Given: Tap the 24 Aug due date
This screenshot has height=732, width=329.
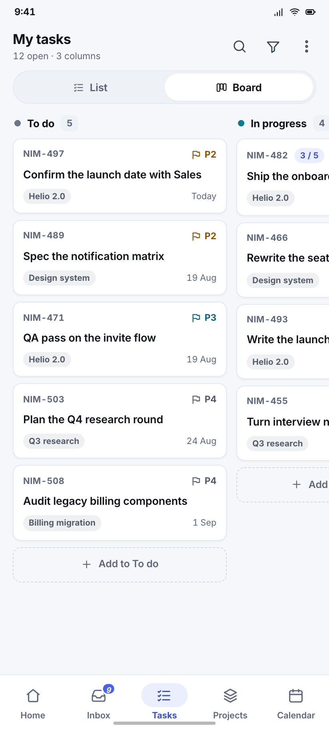Looking at the screenshot, I should 202,441.
